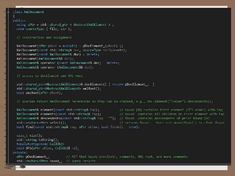Click the constructor taking const std::string& src
Screen dimensions: 235x176
(x=71, y=50)
